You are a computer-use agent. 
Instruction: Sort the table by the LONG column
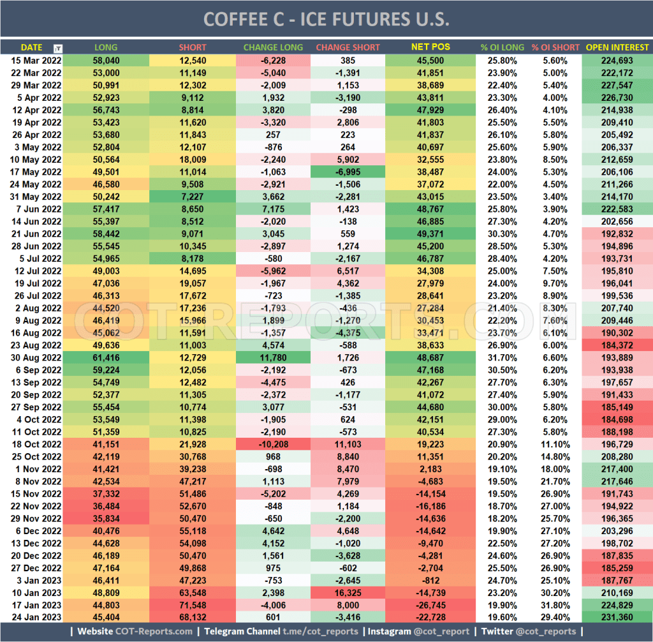click(106, 47)
